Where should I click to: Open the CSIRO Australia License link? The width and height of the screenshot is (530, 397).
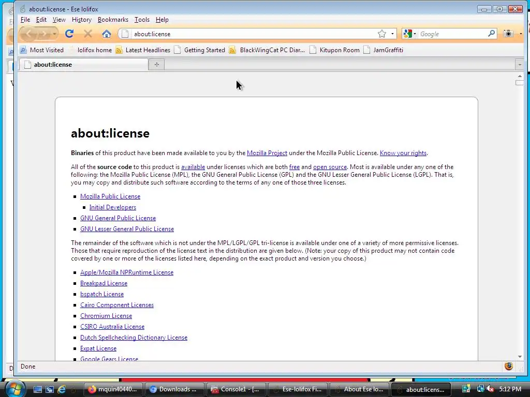click(x=112, y=327)
